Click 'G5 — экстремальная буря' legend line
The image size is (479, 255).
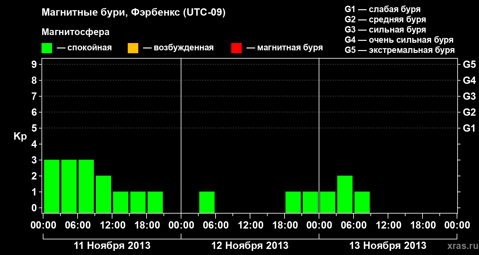(x=400, y=50)
